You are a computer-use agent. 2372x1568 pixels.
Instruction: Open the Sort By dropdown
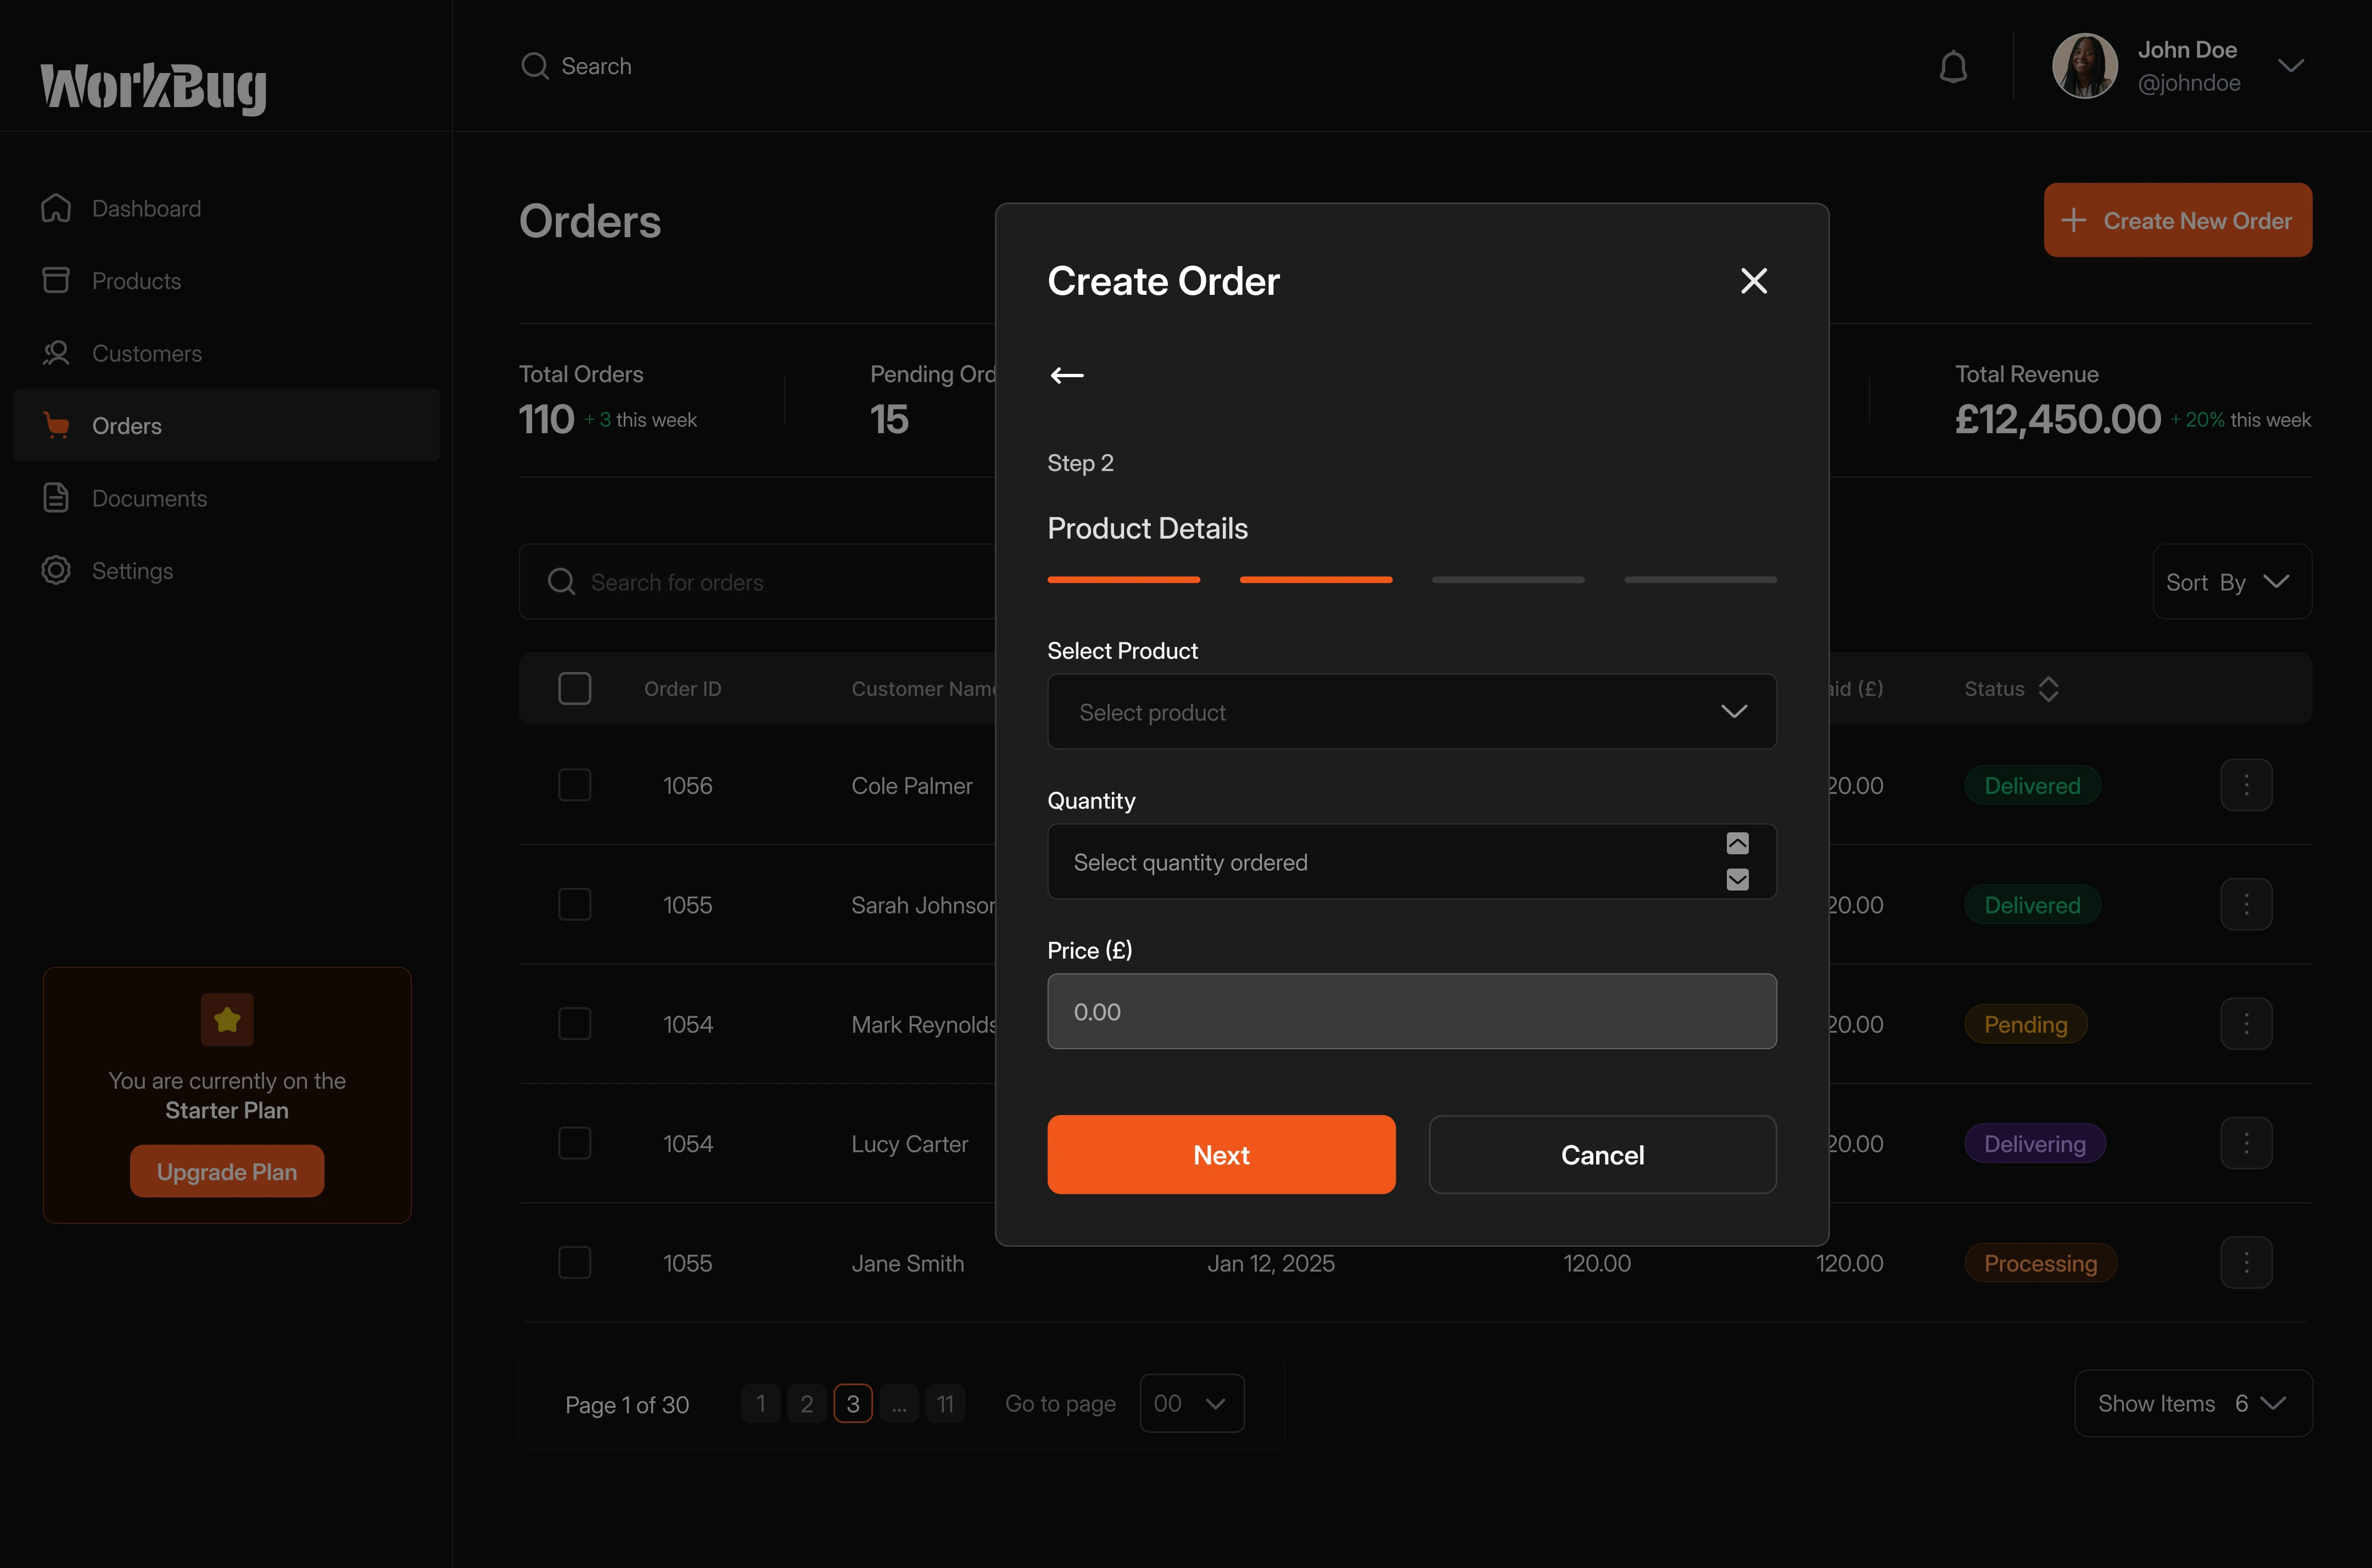pyautogui.click(x=2232, y=582)
